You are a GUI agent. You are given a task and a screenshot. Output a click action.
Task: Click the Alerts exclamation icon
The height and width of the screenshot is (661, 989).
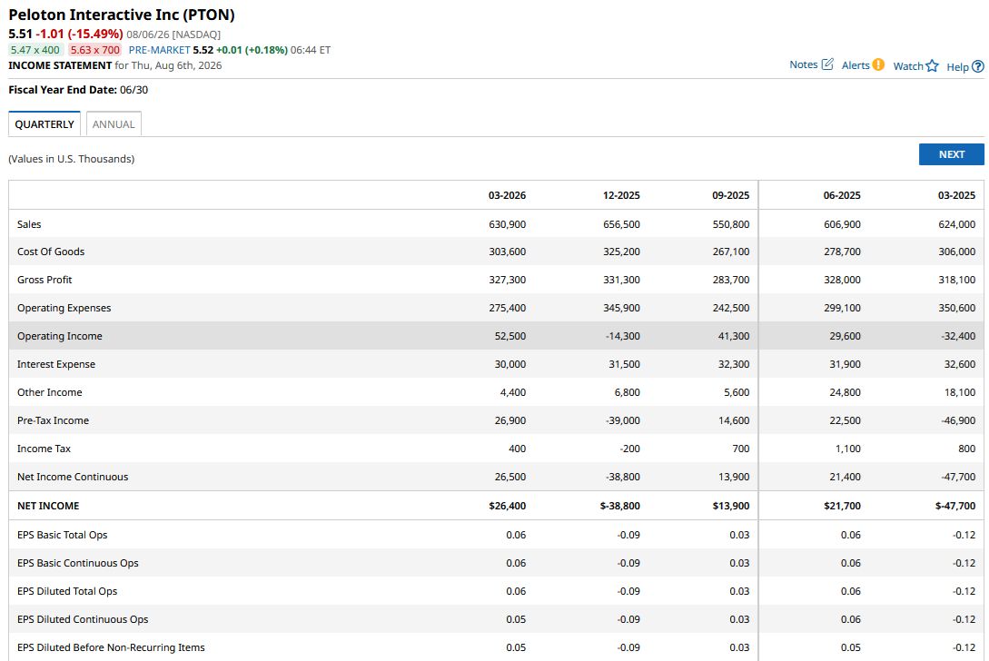tap(878, 64)
